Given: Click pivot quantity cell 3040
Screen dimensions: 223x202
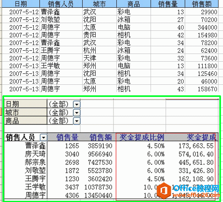Looking at the screenshot, I should 72,154.
